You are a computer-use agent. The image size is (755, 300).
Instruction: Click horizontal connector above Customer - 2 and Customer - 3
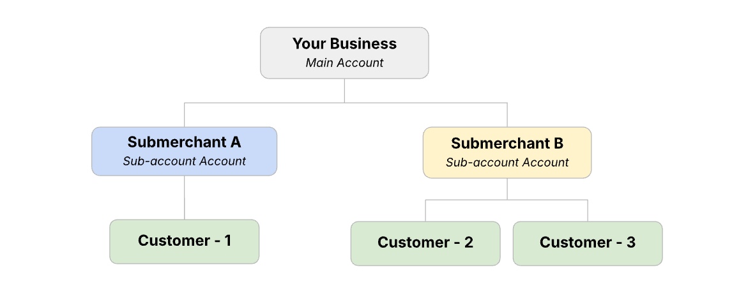pyautogui.click(x=473, y=200)
